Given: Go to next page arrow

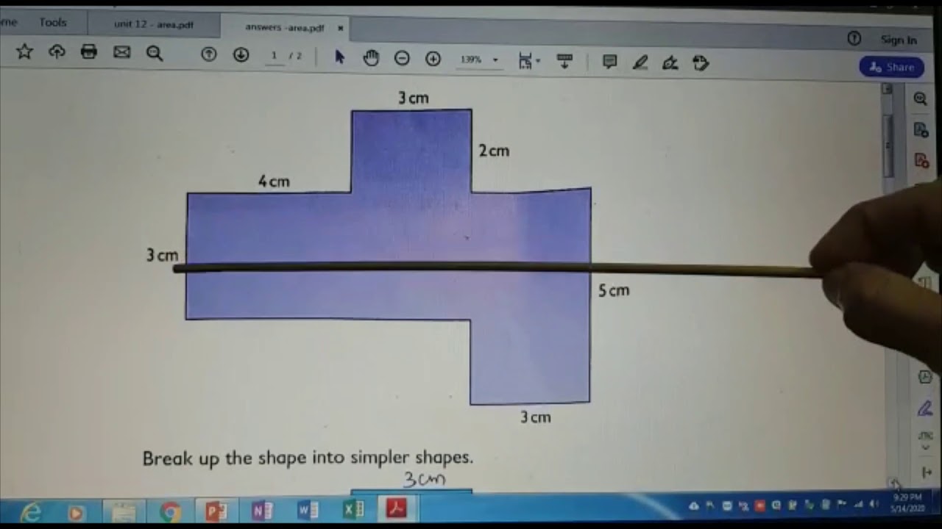Looking at the screenshot, I should pyautogui.click(x=241, y=55).
